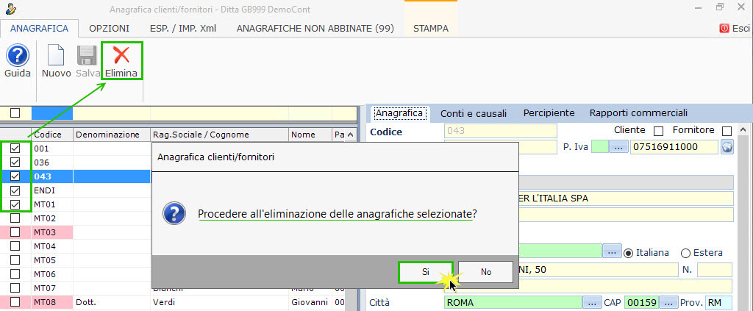Image resolution: width=753 pixels, height=311 pixels.
Task: Cancel deletion with the No button
Action: pos(485,271)
